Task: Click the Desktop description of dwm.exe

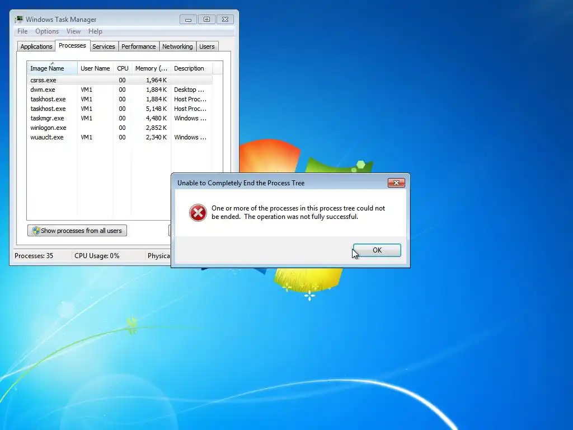Action: pos(189,90)
